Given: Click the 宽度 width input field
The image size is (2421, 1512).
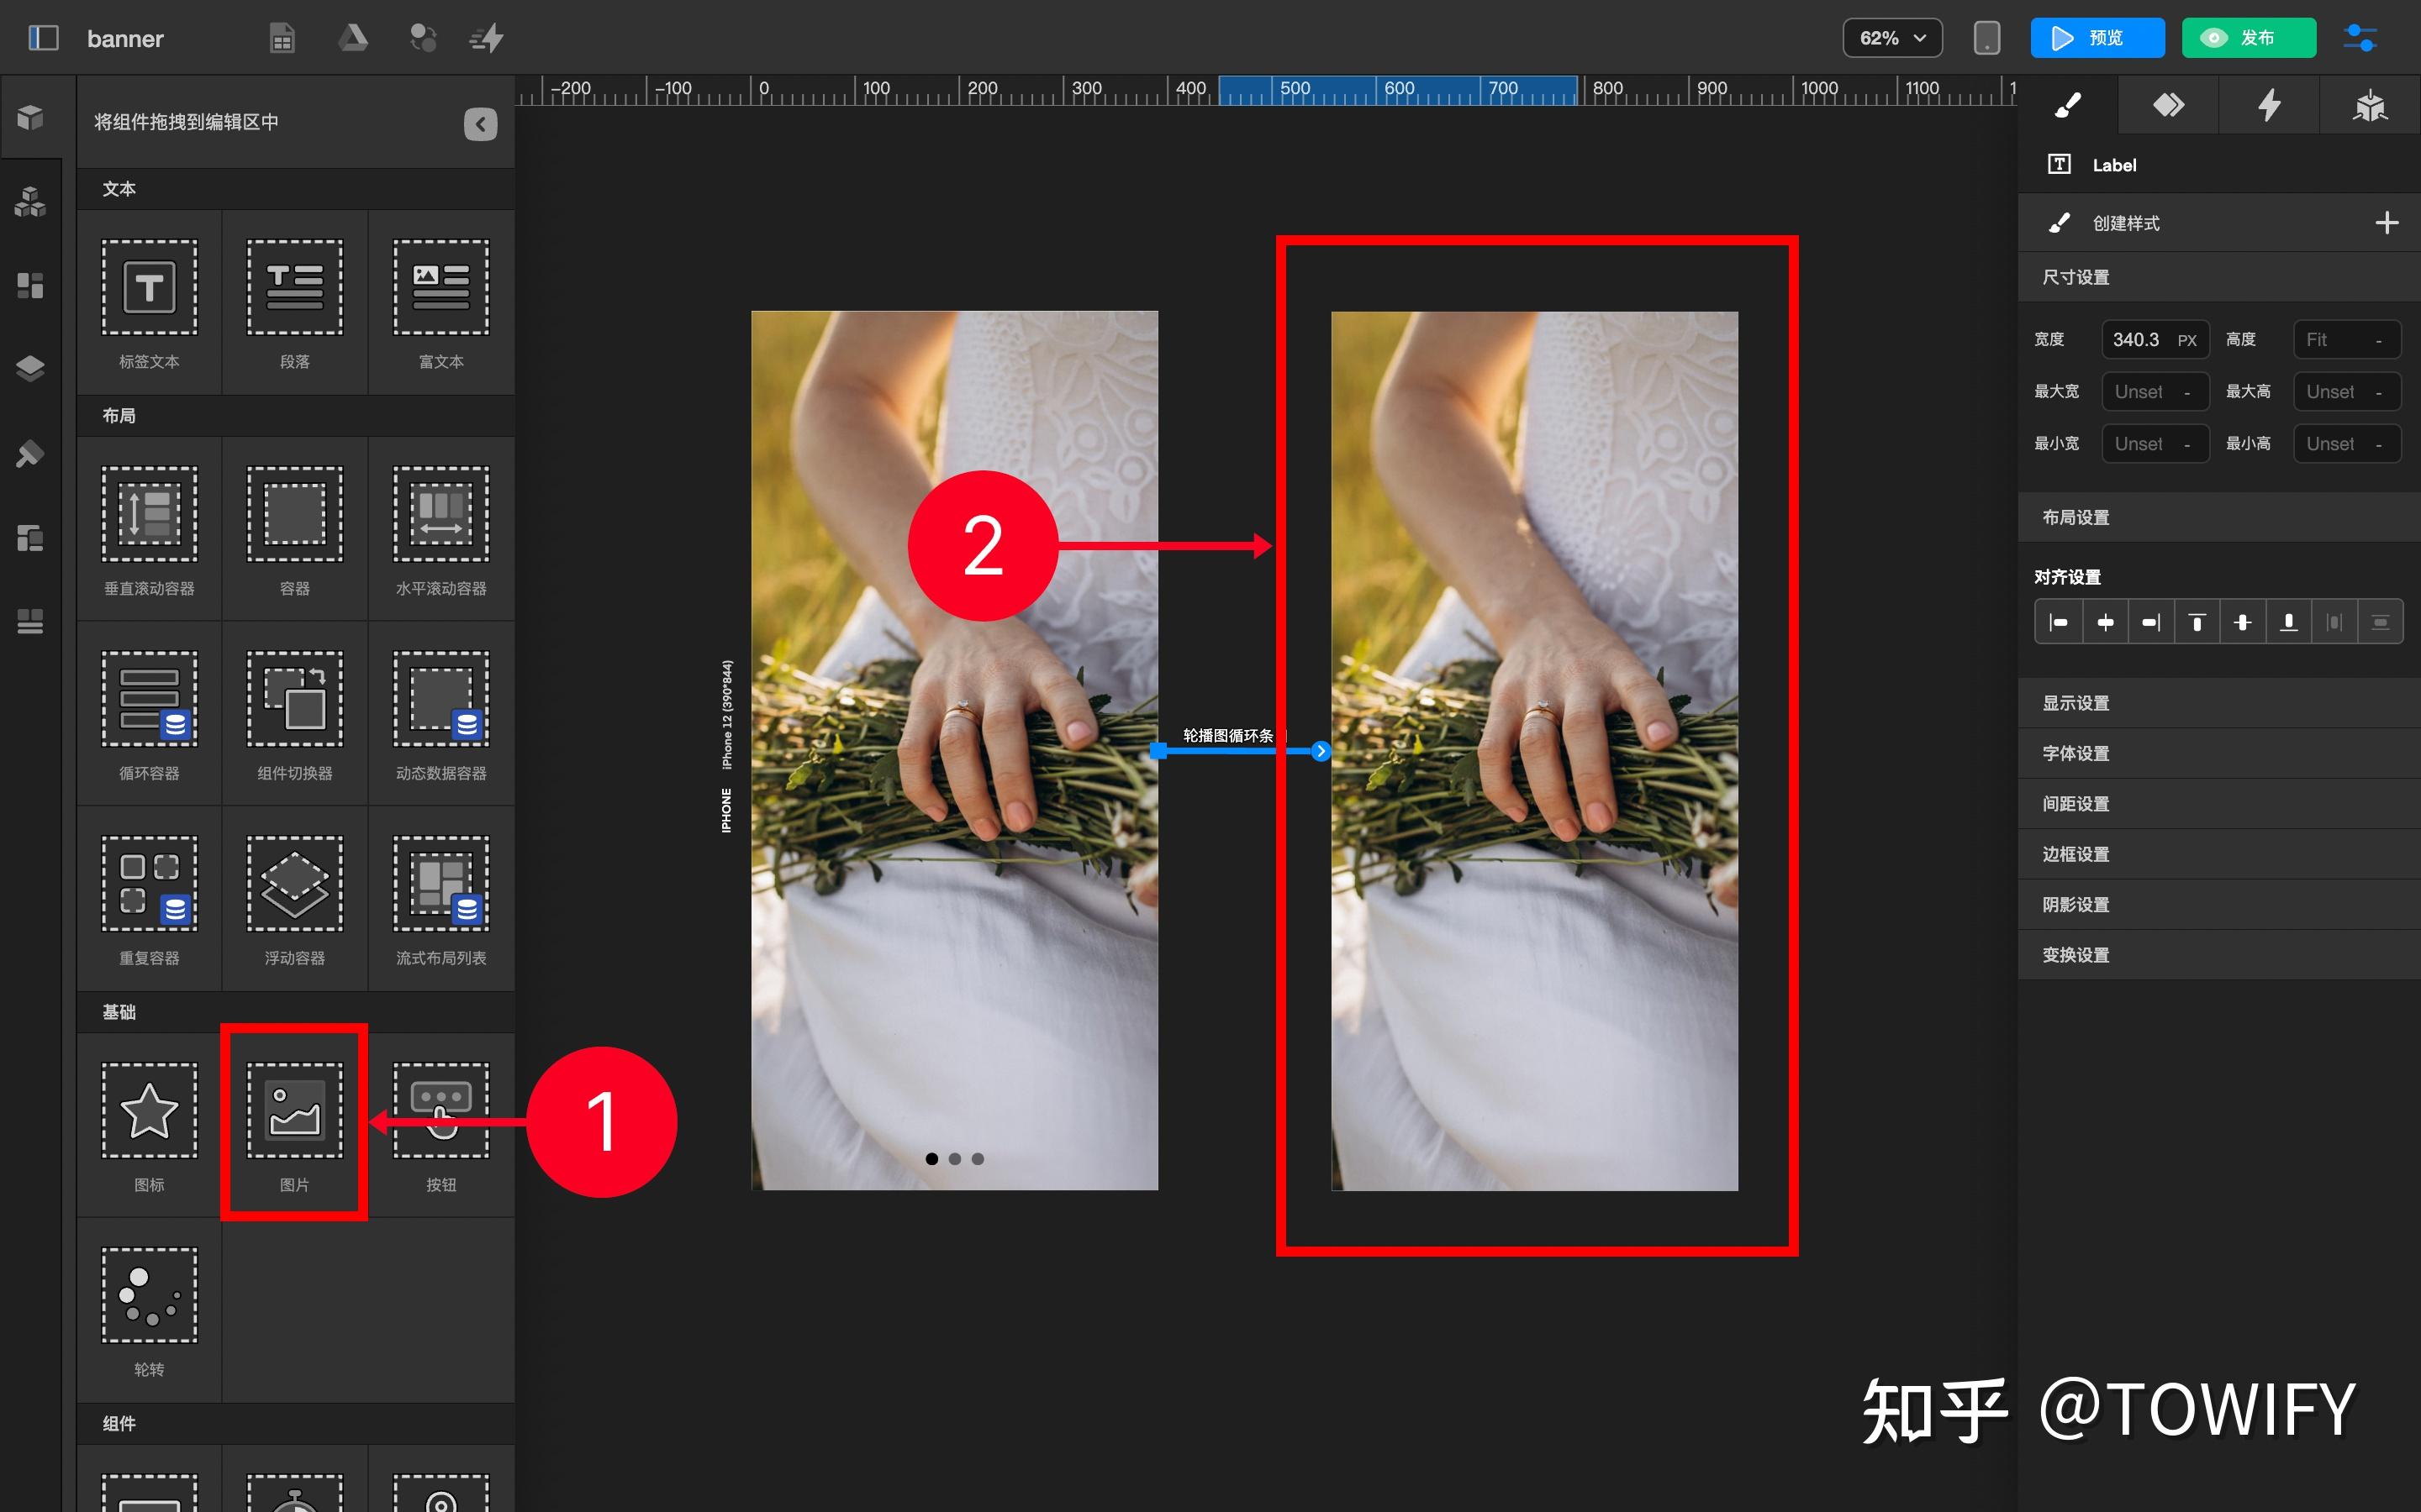Looking at the screenshot, I should (x=2155, y=340).
